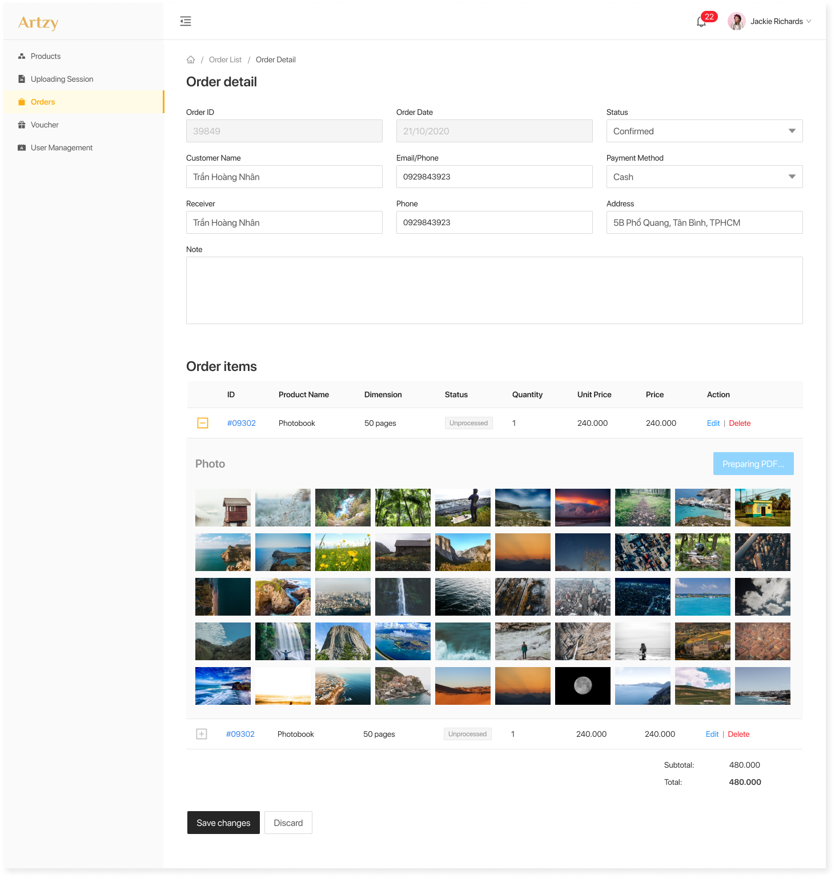Click Unprocessed status tag in first row
Screen dimensions: 835x878
[468, 423]
